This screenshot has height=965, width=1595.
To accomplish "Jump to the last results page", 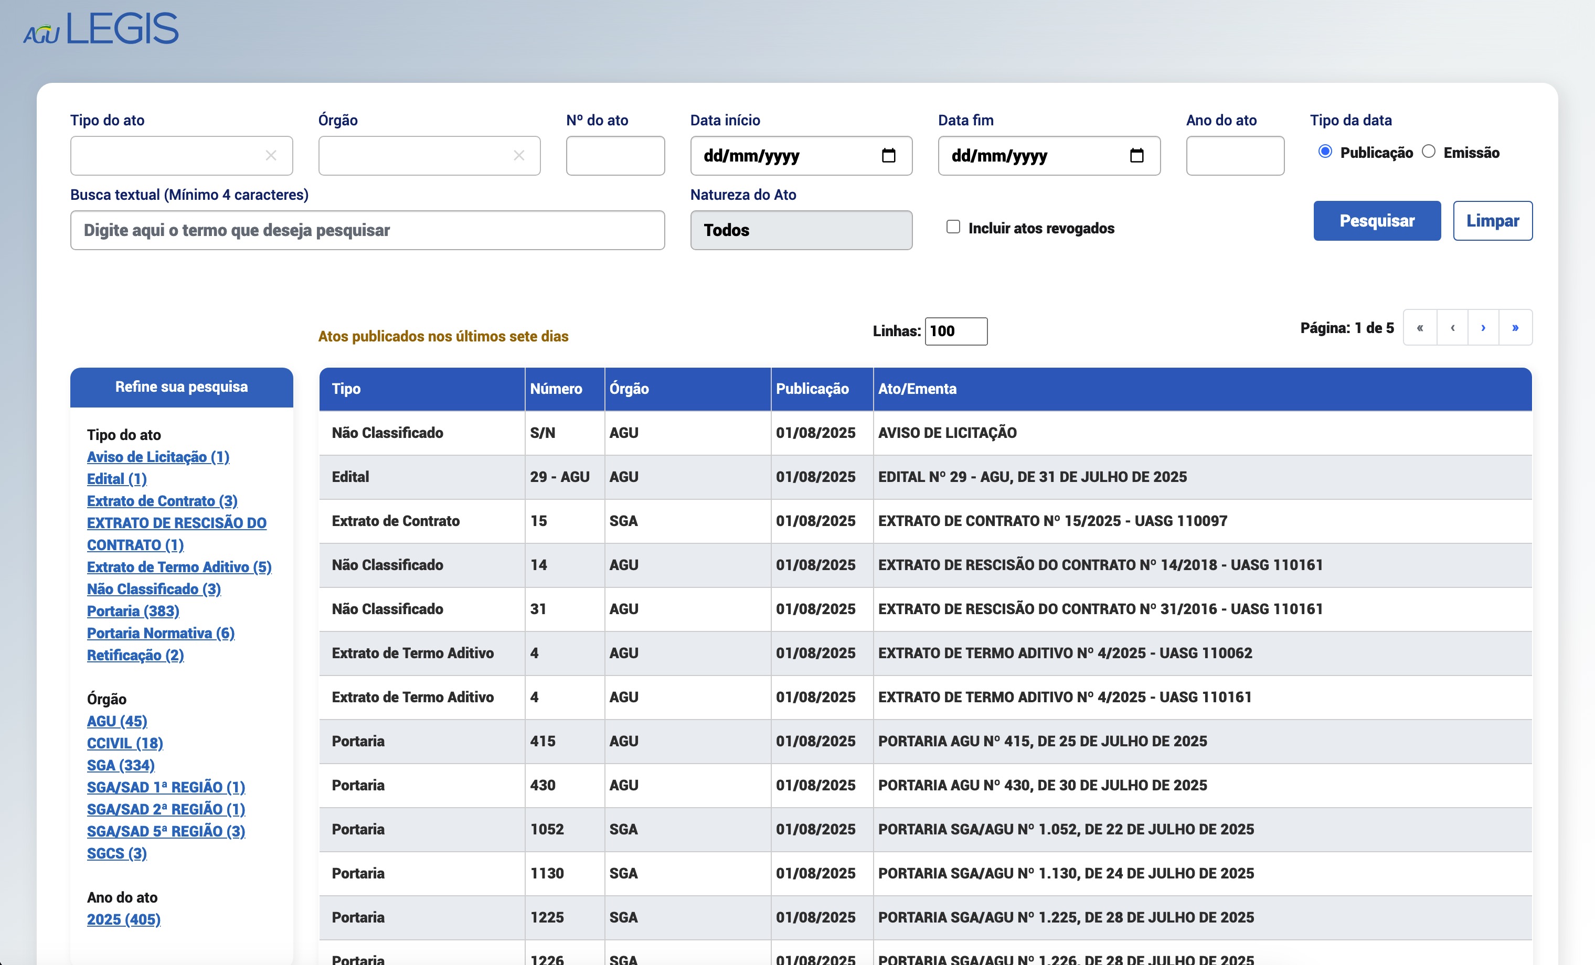I will (x=1515, y=327).
